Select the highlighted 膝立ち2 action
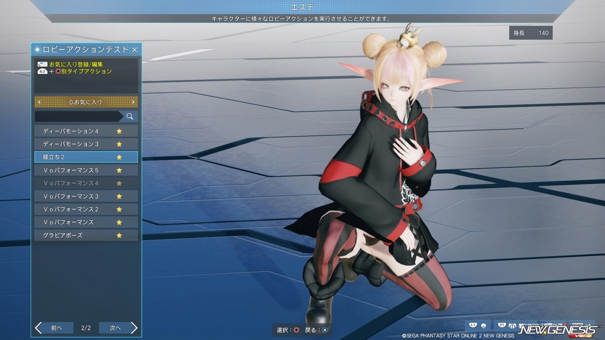This screenshot has height=340, width=605. [86, 157]
